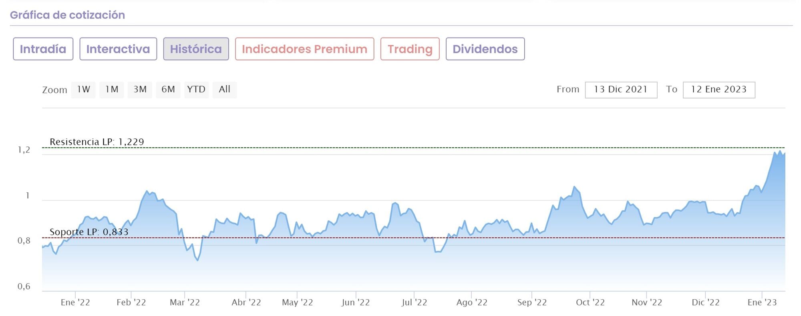Open the Intradía chart tab
This screenshot has width=801, height=316.
(x=43, y=49)
